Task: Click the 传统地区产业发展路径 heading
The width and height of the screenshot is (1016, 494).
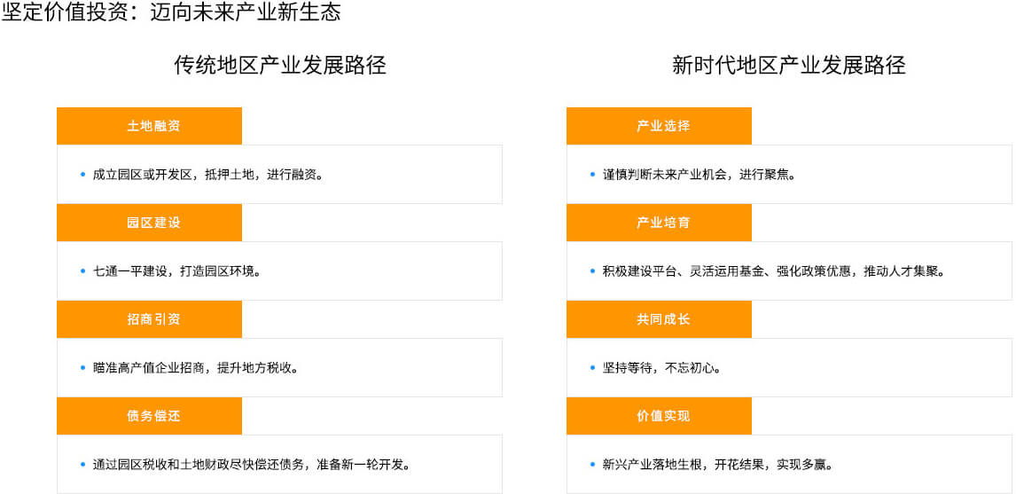Action: 280,66
